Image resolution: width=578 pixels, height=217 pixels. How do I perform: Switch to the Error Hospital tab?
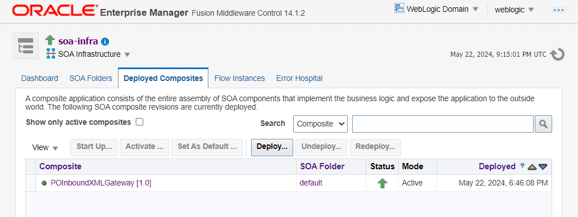(299, 78)
